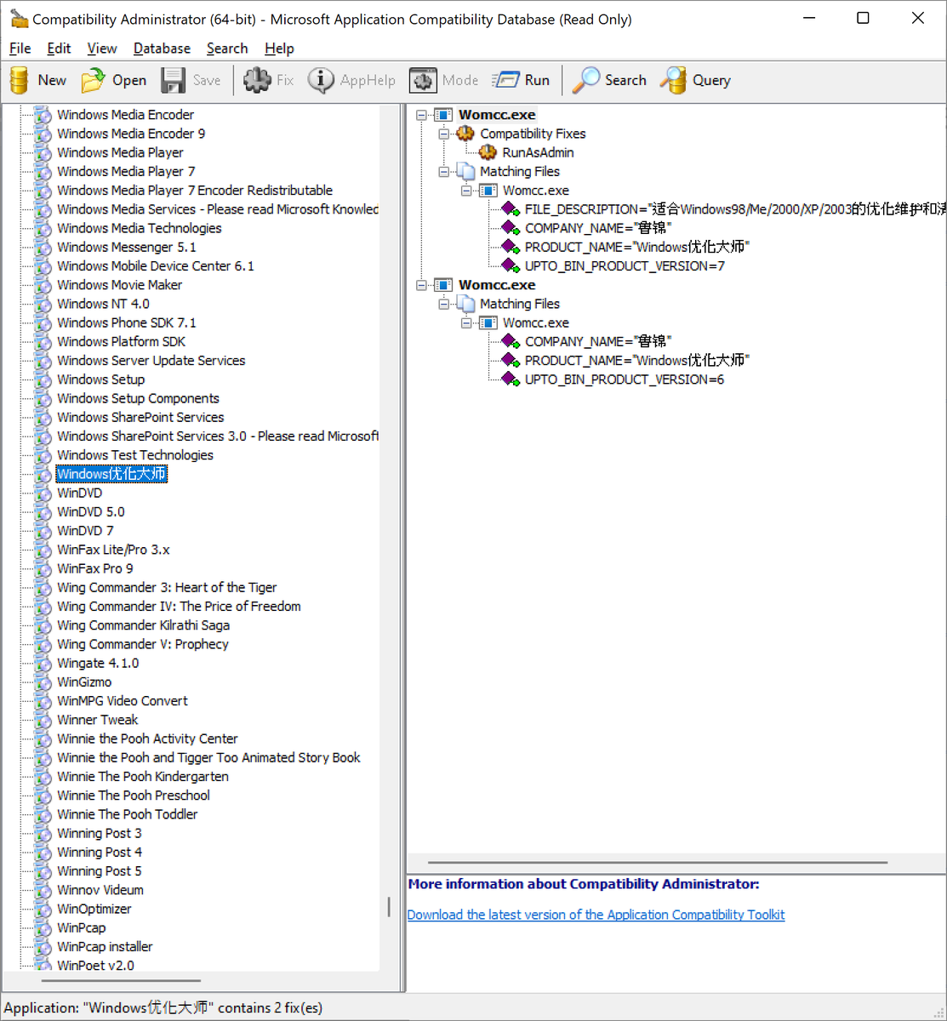
Task: Select the RunAsAdmin fix label
Action: (538, 152)
